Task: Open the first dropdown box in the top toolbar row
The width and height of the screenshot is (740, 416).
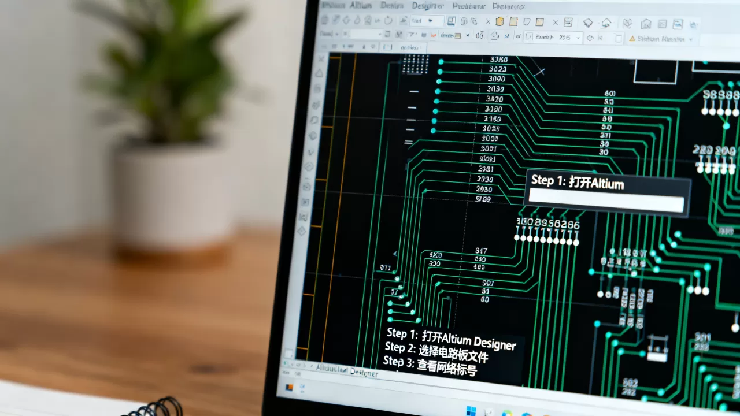Action: 427,21
